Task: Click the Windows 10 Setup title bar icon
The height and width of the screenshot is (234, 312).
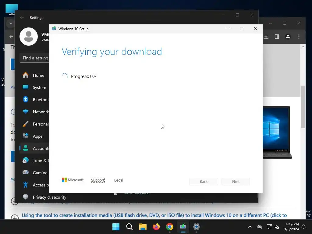Action: (x=54, y=28)
